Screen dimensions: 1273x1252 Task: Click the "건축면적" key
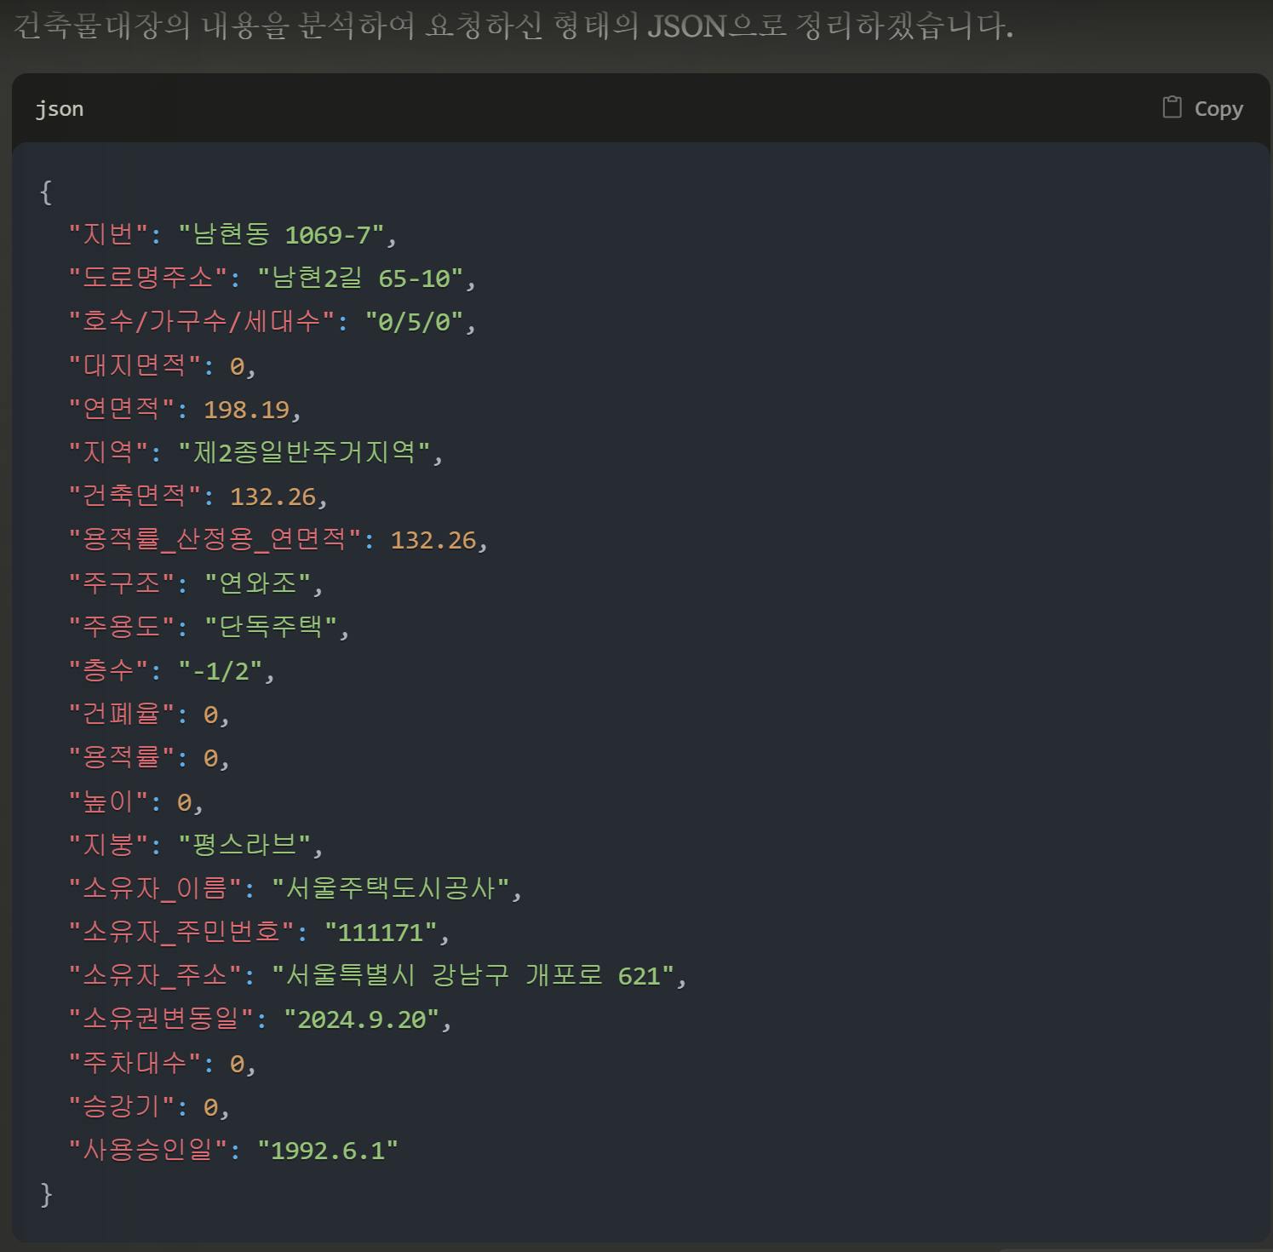135,496
